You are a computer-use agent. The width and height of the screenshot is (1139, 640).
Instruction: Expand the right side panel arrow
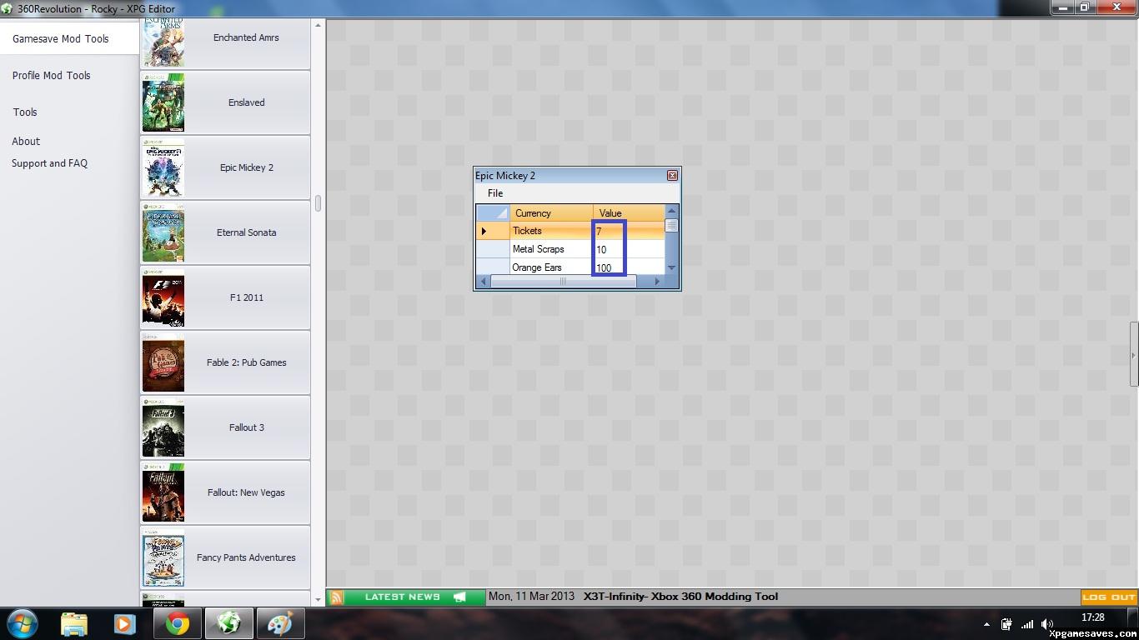pos(1133,355)
